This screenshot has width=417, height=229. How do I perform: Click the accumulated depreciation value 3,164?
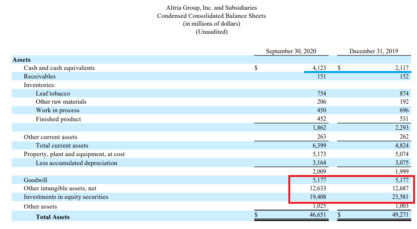tap(319, 163)
